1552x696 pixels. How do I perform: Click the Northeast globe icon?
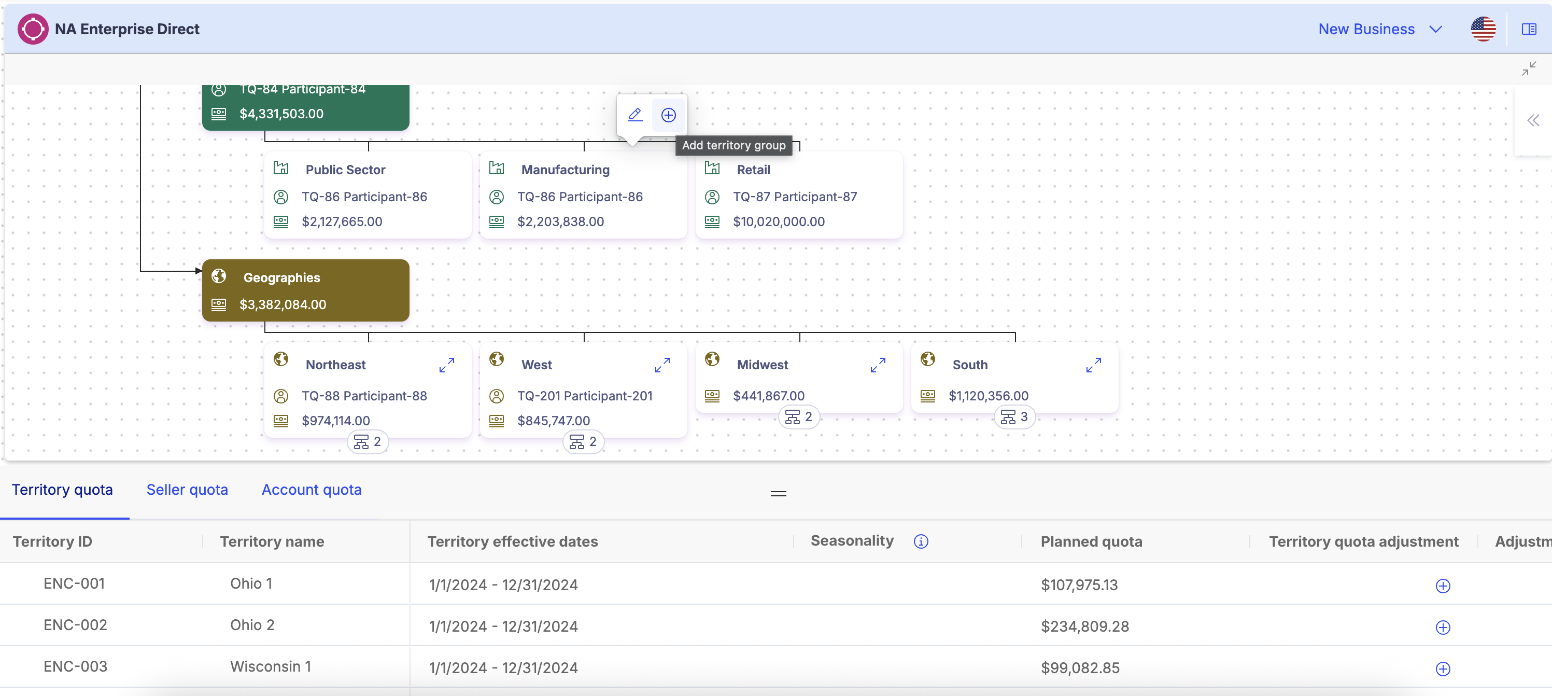pos(281,359)
